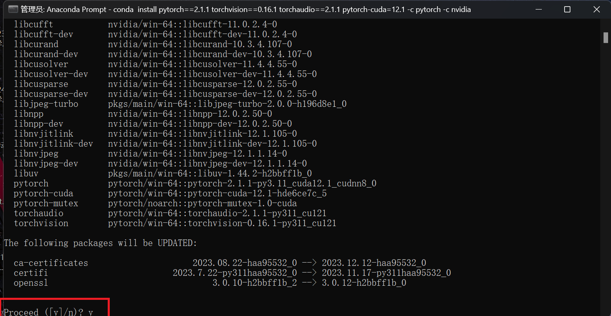Click the window title text with conda install command
This screenshot has height=316, width=611.
pos(246,9)
